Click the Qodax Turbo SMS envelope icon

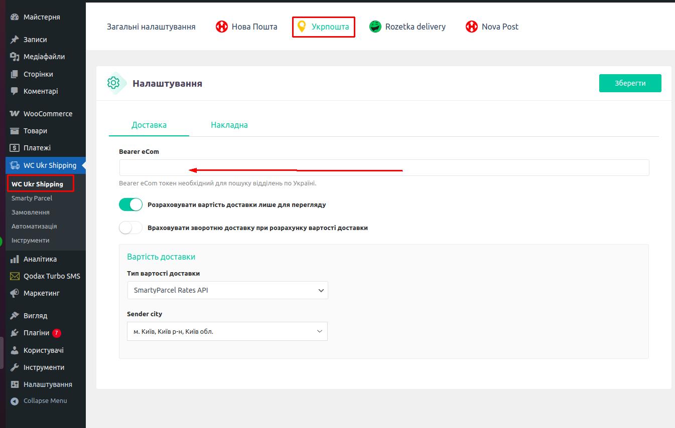[x=15, y=276]
